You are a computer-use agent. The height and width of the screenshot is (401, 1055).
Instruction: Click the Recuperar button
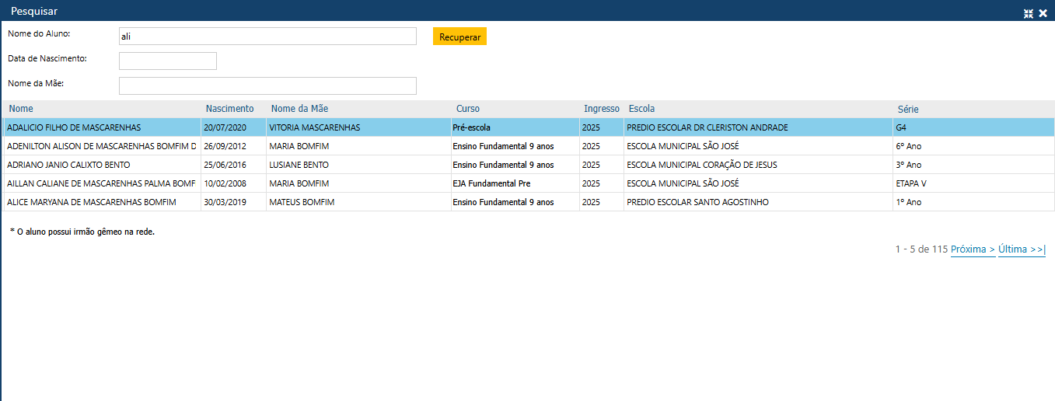(459, 37)
